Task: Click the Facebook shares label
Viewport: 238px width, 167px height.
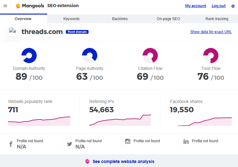Action: [x=186, y=101]
